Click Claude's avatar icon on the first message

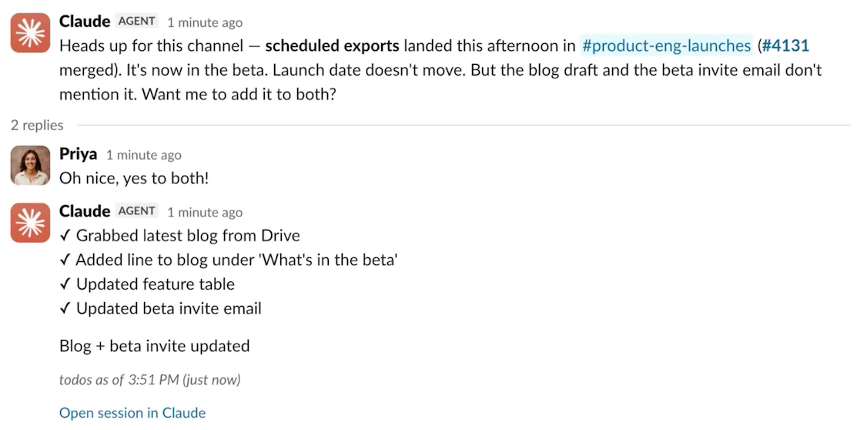(x=31, y=33)
